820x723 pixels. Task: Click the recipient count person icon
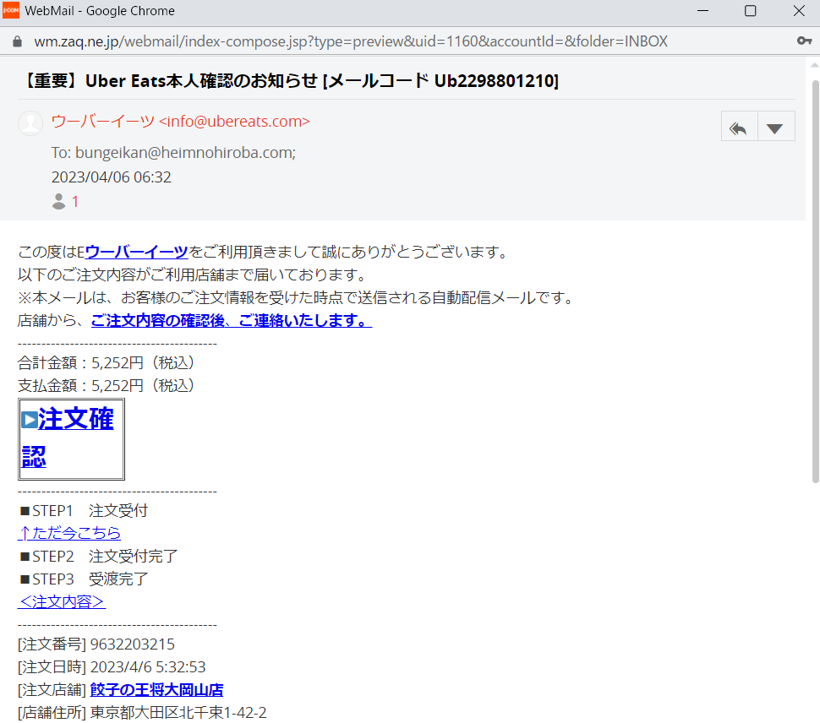[x=58, y=202]
